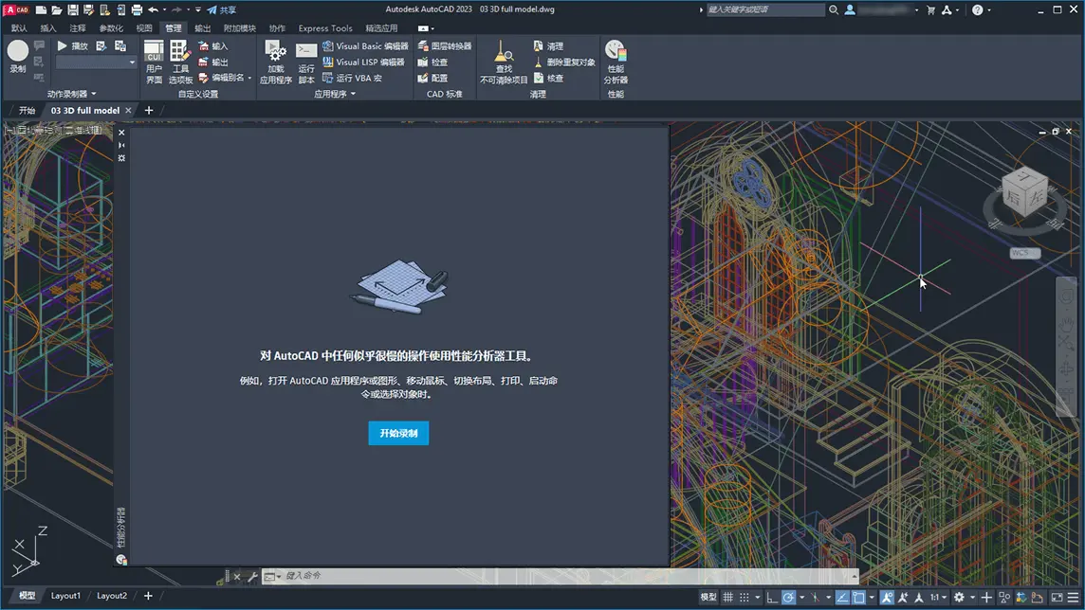Image resolution: width=1085 pixels, height=610 pixels.
Task: Toggle polar tracking in status bar
Action: [x=788, y=597]
